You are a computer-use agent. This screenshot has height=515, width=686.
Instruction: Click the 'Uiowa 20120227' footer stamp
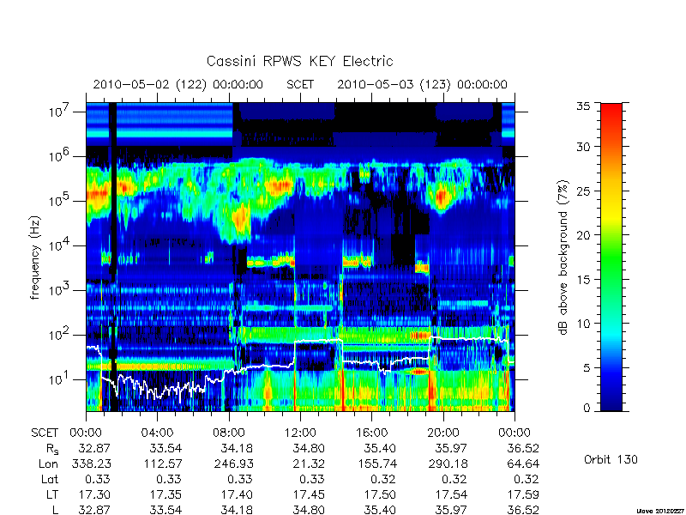(661, 511)
